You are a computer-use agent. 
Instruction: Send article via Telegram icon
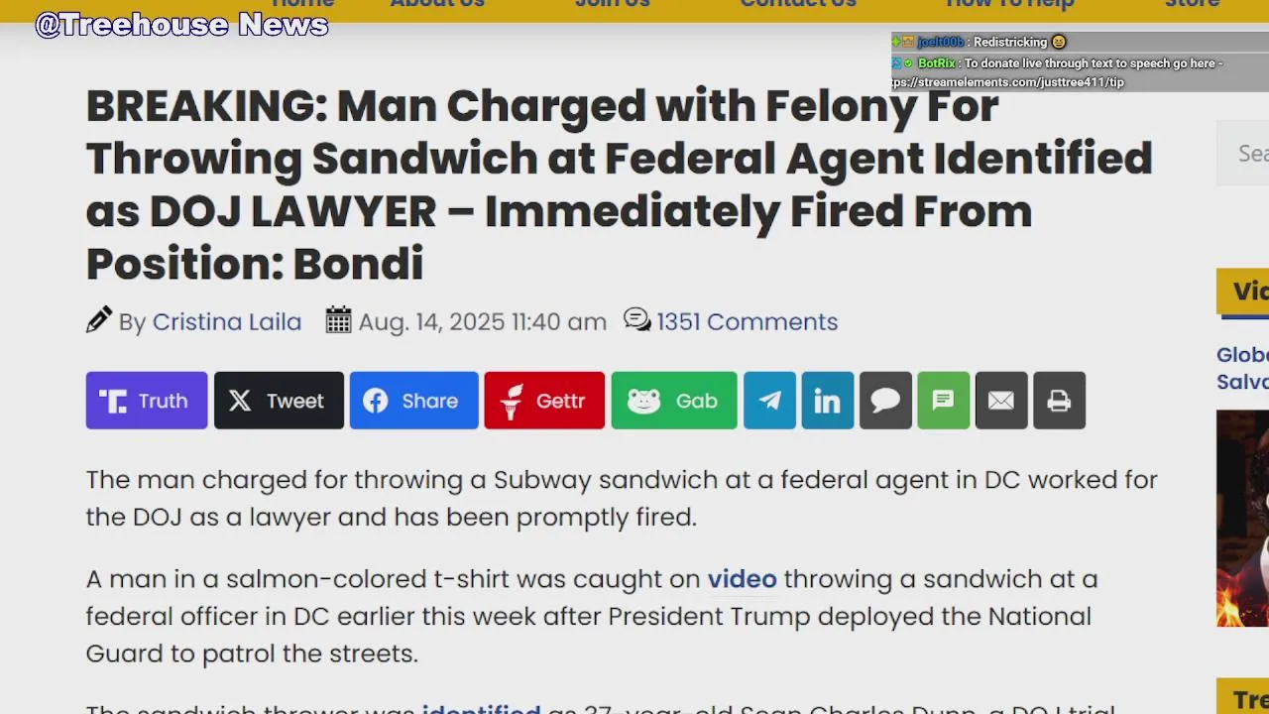click(x=769, y=401)
